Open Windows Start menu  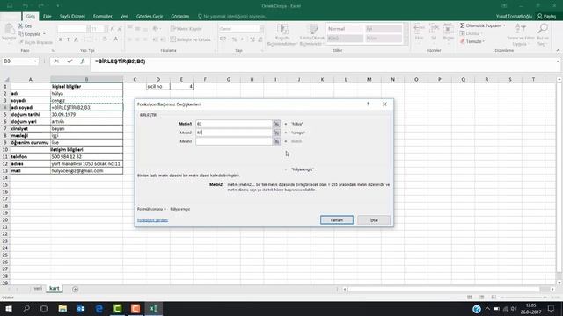[9, 308]
